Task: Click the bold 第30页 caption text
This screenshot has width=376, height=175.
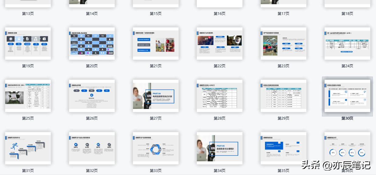Action: 347,118
